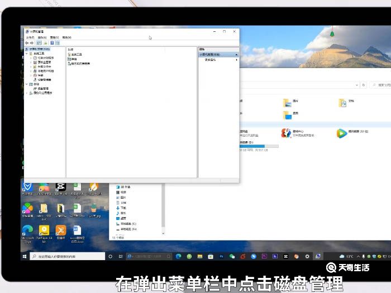Expand the 服务和应用程序 tree node
391x293 pixels.
[x=26, y=93]
